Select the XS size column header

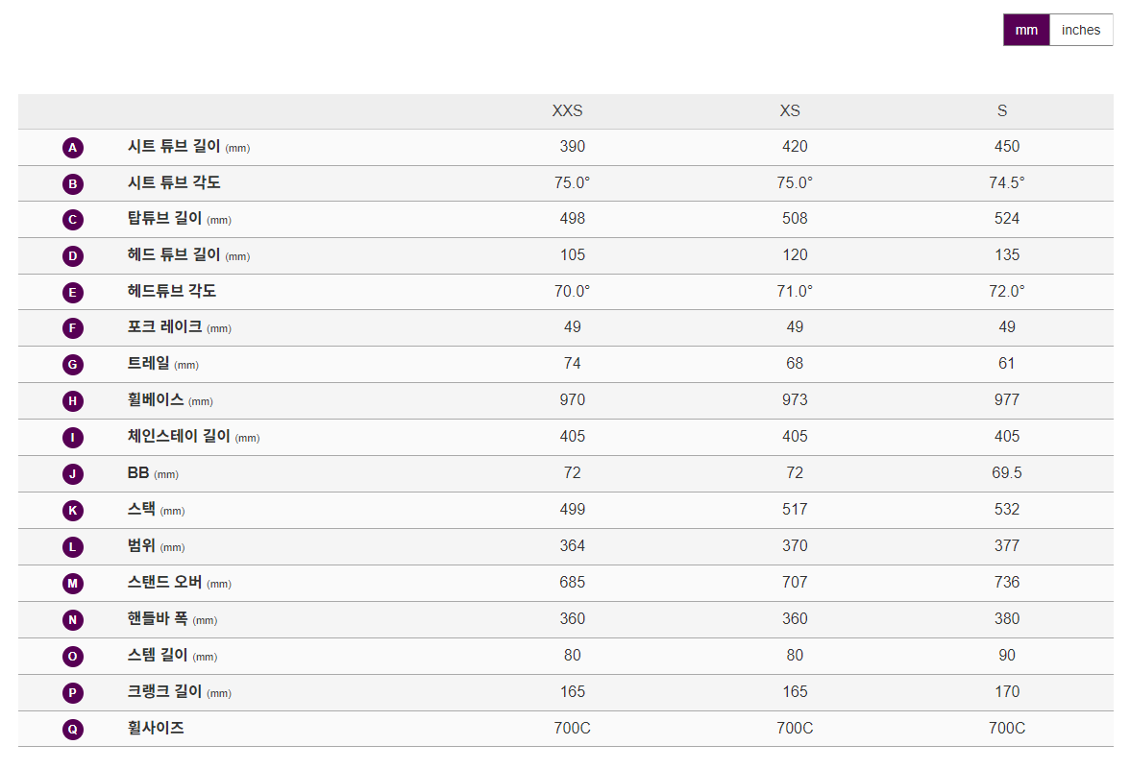[x=790, y=111]
